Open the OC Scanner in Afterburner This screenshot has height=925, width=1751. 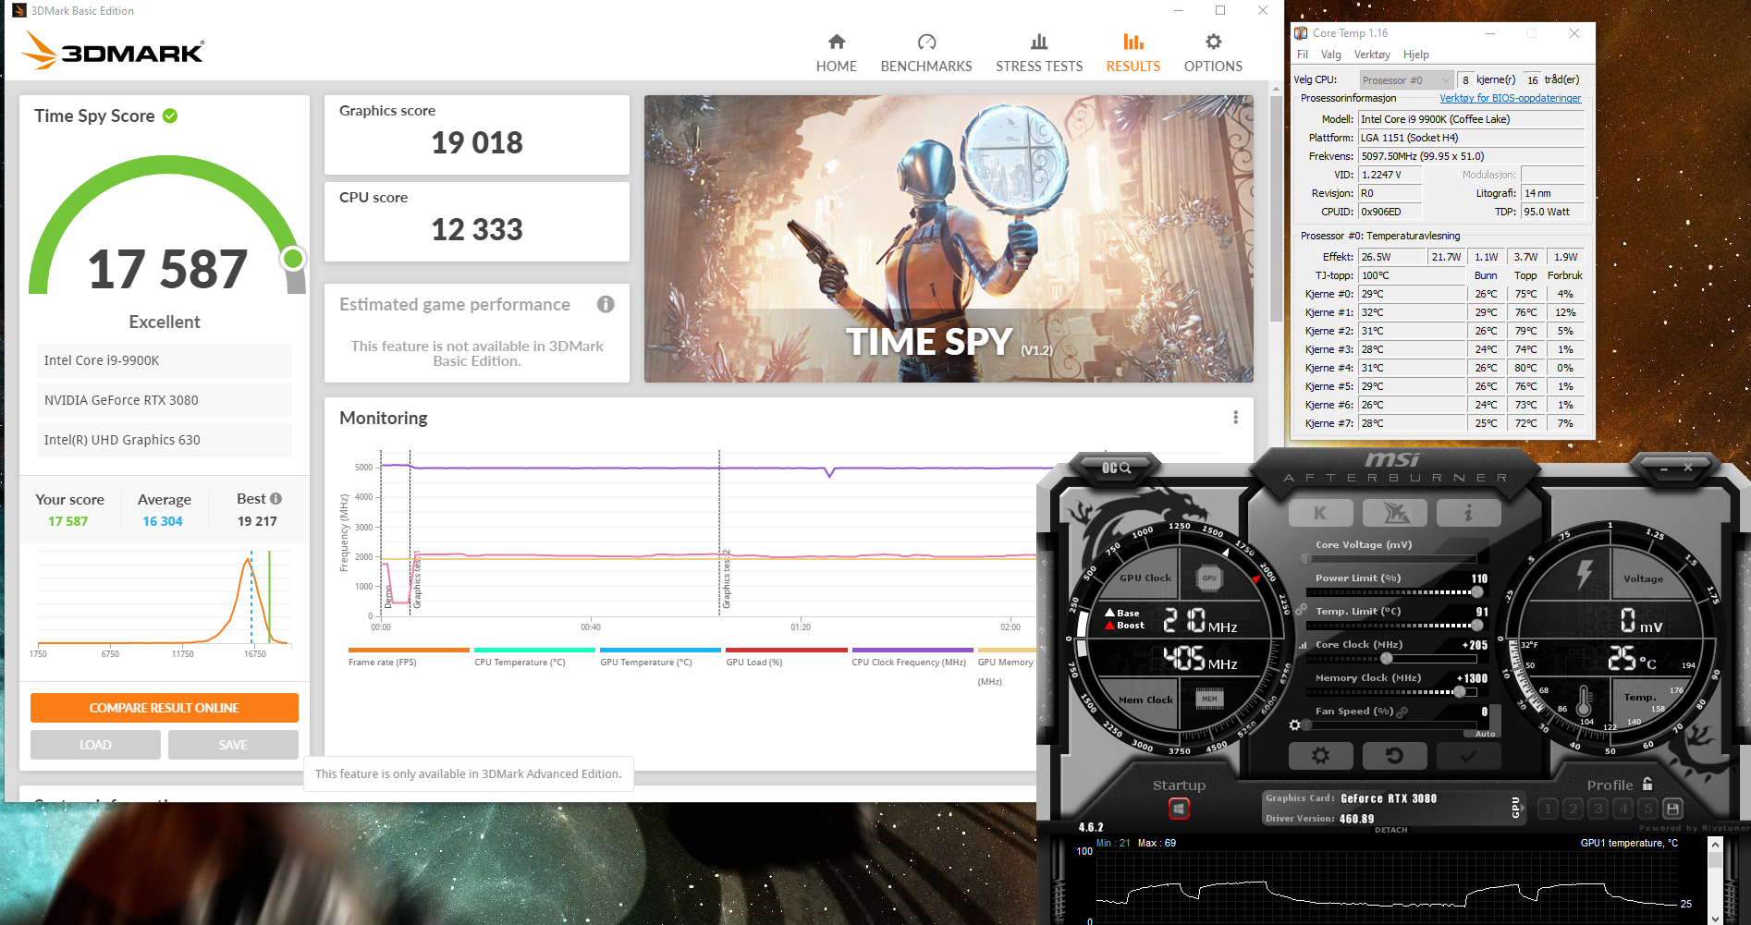coord(1116,468)
